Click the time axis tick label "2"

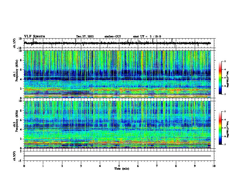[x=62, y=166]
